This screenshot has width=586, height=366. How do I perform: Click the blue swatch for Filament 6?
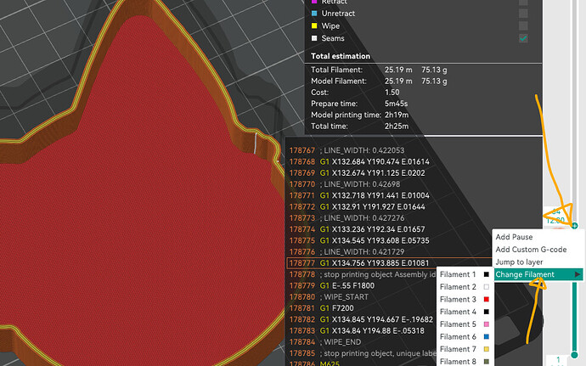(487, 337)
